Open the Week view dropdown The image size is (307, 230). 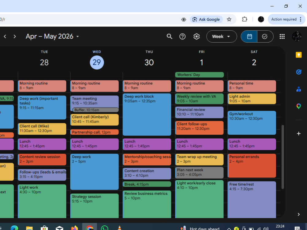click(x=221, y=36)
